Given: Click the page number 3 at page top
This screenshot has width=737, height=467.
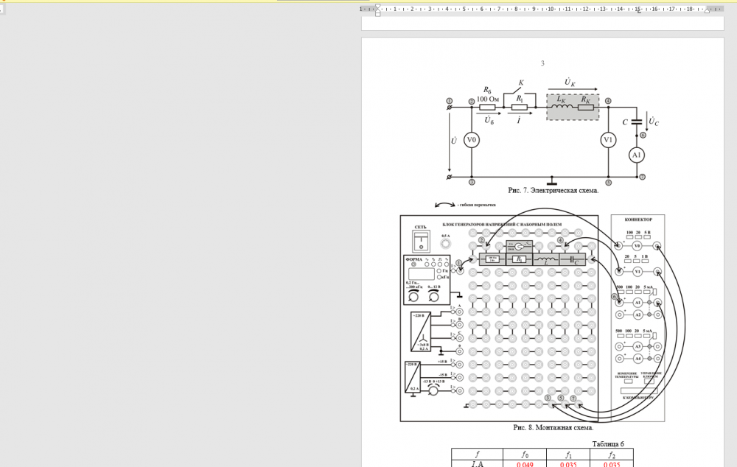Looking at the screenshot, I should [x=542, y=63].
